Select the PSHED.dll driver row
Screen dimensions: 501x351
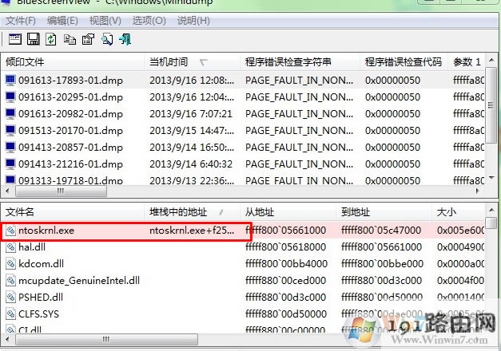(x=243, y=297)
